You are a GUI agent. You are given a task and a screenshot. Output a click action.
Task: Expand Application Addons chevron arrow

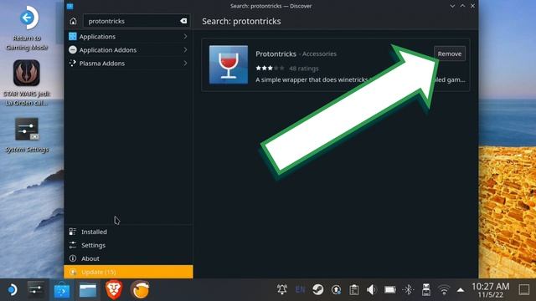(185, 50)
